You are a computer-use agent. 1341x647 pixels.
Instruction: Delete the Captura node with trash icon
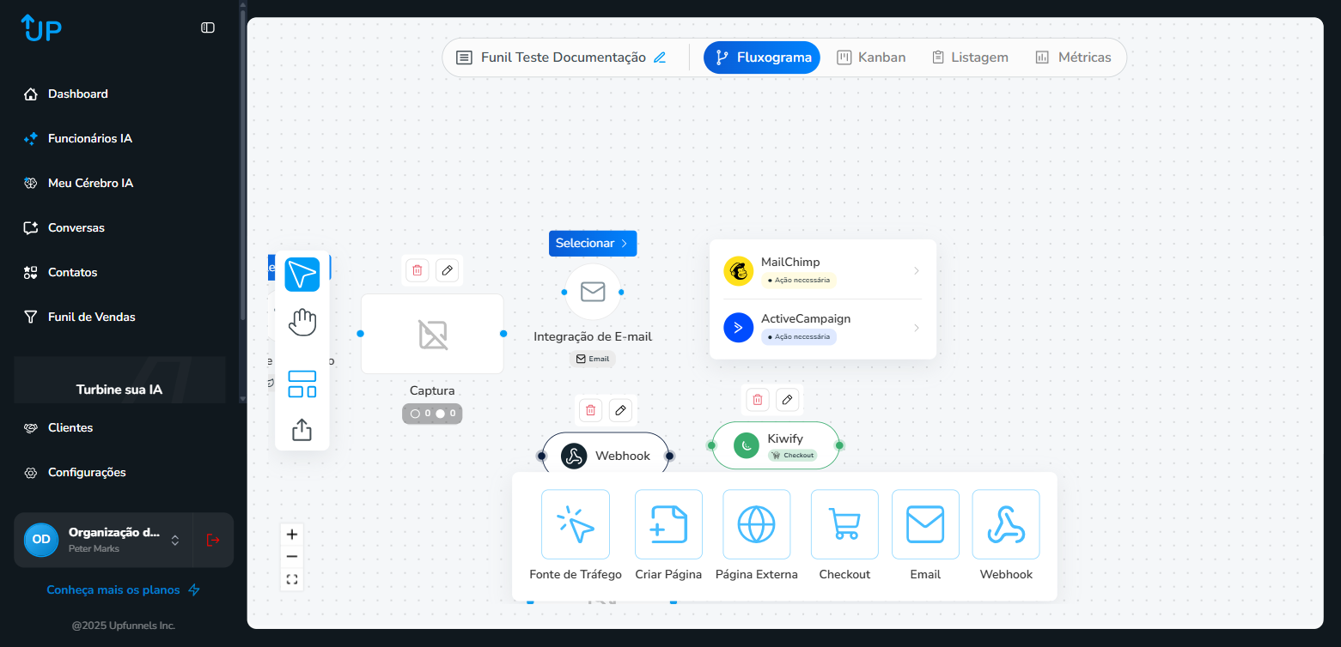418,270
